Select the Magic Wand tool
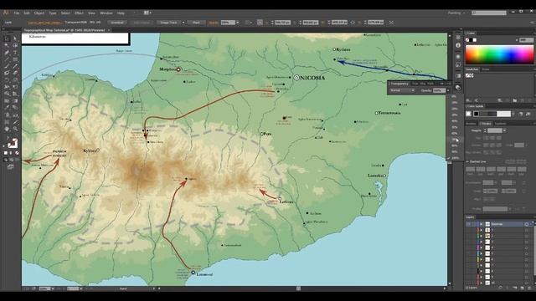 (7, 45)
